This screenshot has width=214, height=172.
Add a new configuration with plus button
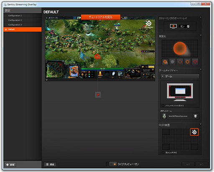click(x=10, y=164)
